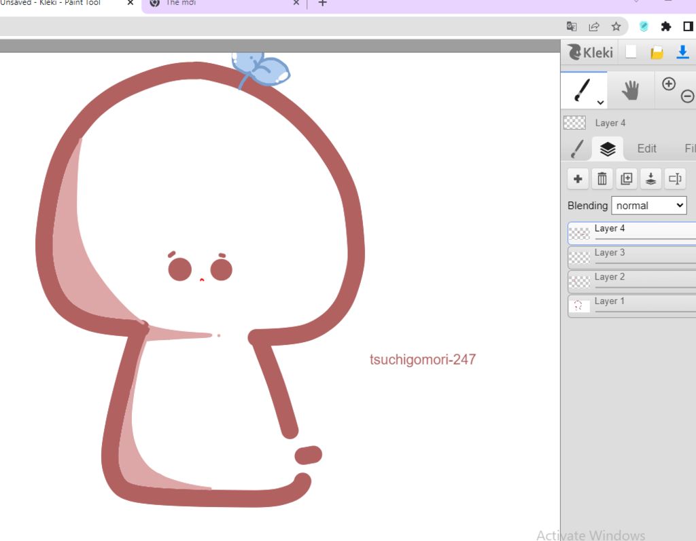
Task: Create a new blank image
Action: 631,52
